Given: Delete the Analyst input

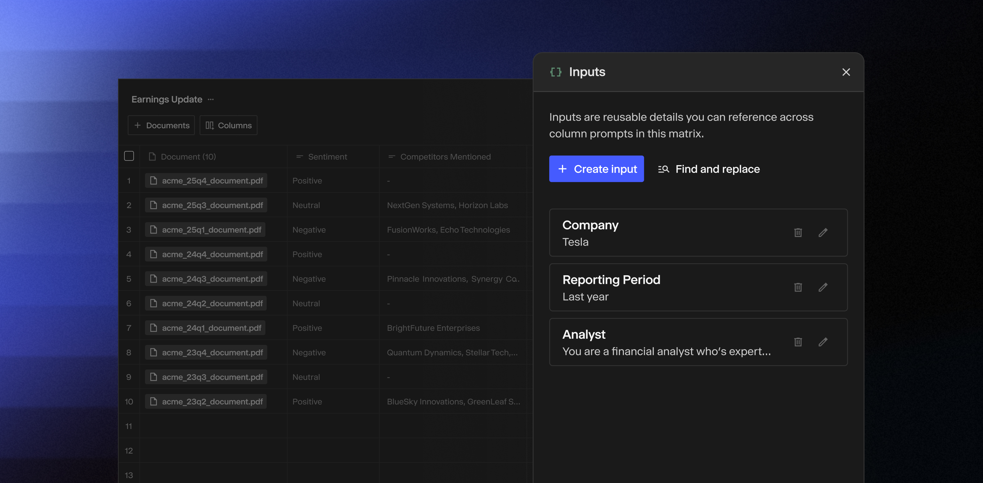Looking at the screenshot, I should [x=798, y=342].
